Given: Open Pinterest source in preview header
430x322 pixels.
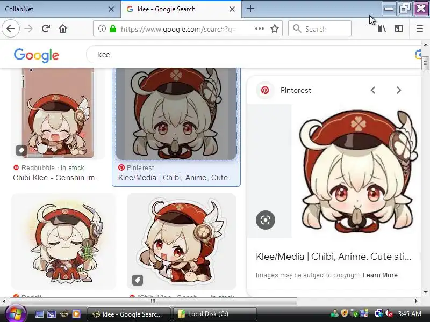Looking at the screenshot, I should (296, 90).
